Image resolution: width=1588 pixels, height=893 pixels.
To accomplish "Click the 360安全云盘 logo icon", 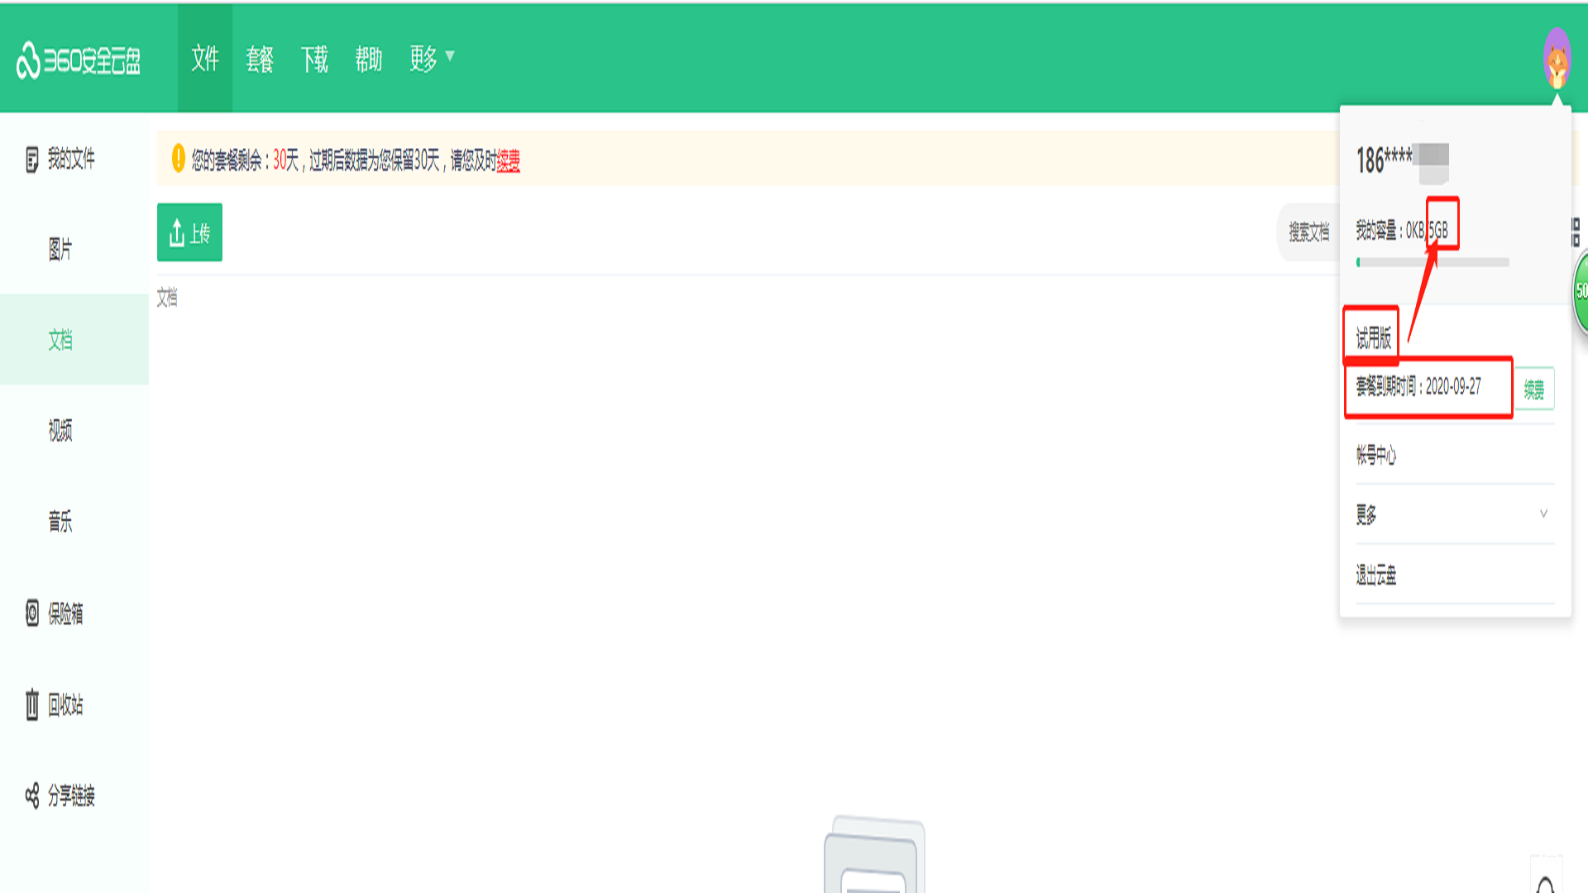I will 28,60.
